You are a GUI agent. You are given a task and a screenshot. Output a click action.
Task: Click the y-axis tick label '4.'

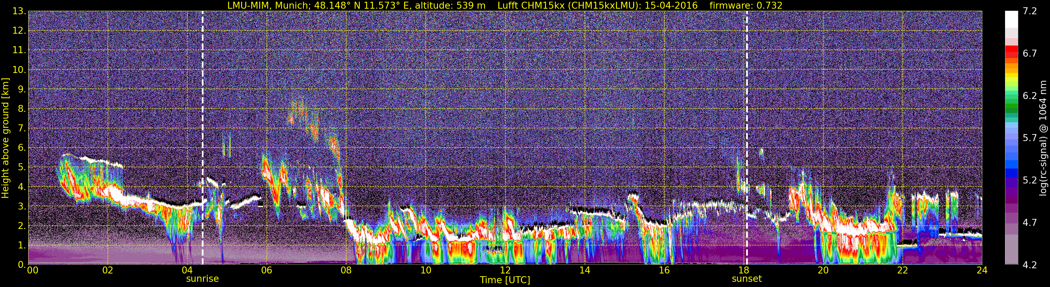click(21, 187)
